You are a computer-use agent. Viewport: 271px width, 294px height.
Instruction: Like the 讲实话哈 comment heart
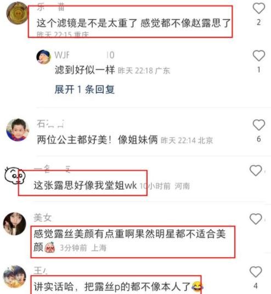coord(256,271)
